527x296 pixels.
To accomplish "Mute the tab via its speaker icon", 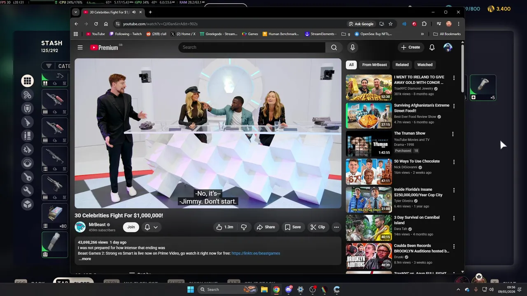I will tap(134, 12).
